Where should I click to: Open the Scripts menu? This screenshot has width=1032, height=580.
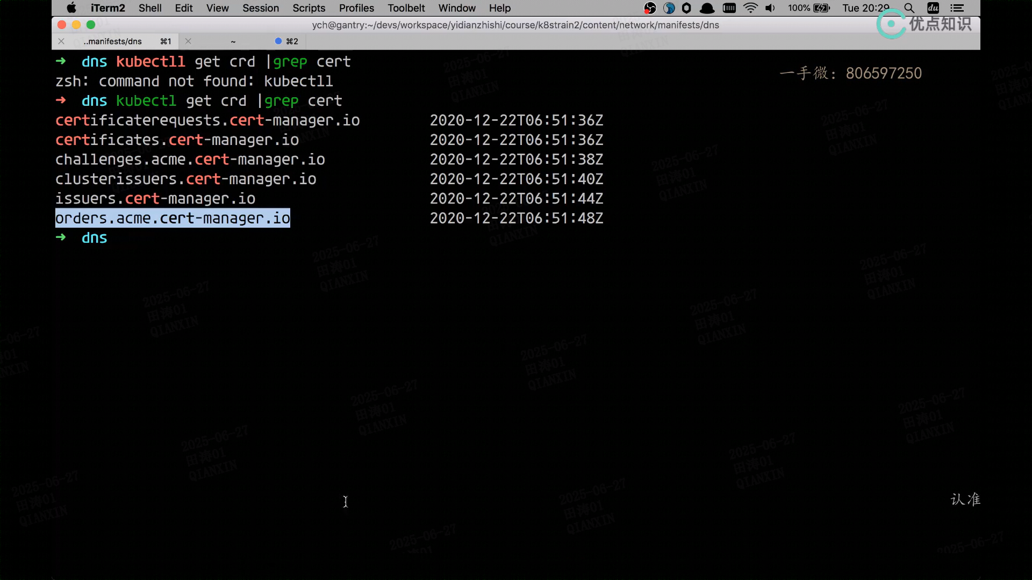pyautogui.click(x=309, y=8)
